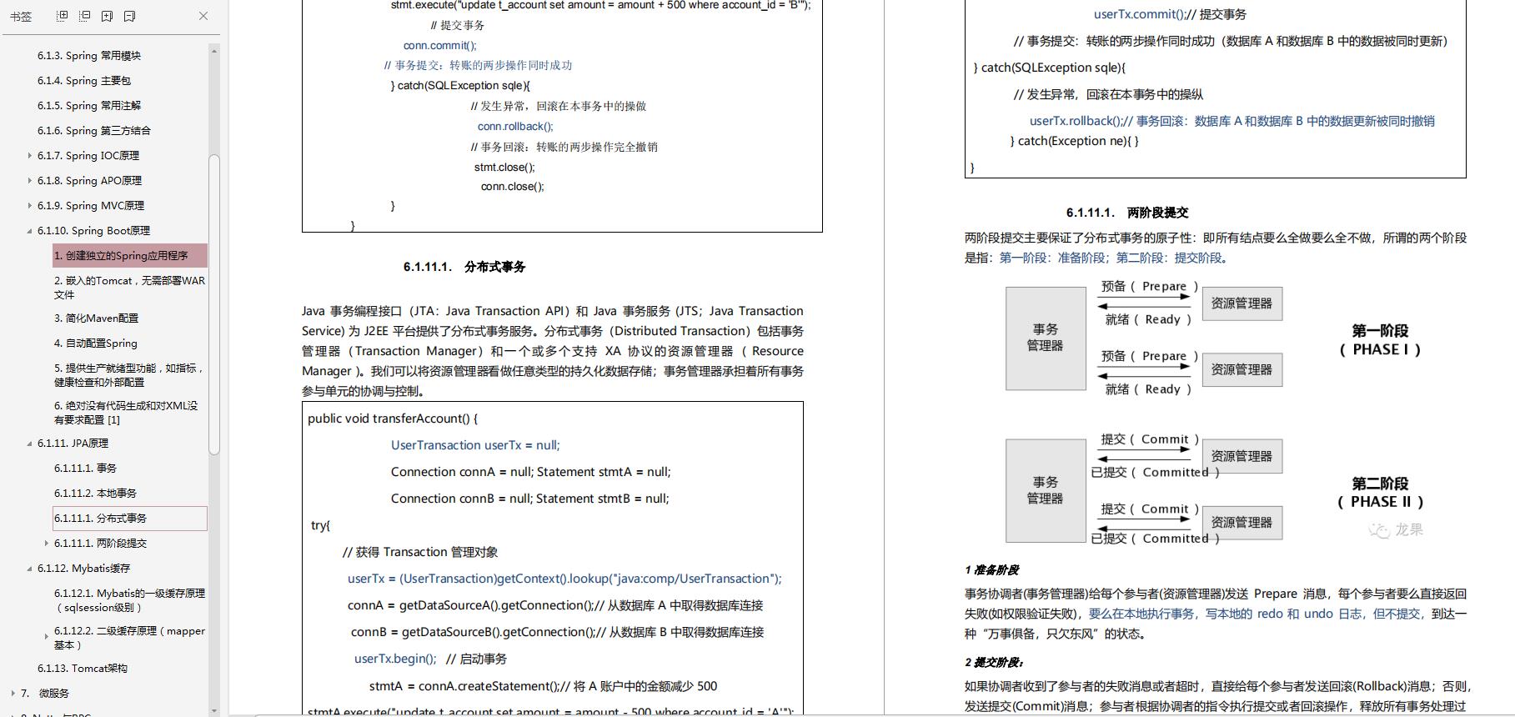Go to bookmark 6. 绝对没有代码生成和对XML没有要求配置
Image resolution: width=1515 pixels, height=717 pixels.
[126, 413]
